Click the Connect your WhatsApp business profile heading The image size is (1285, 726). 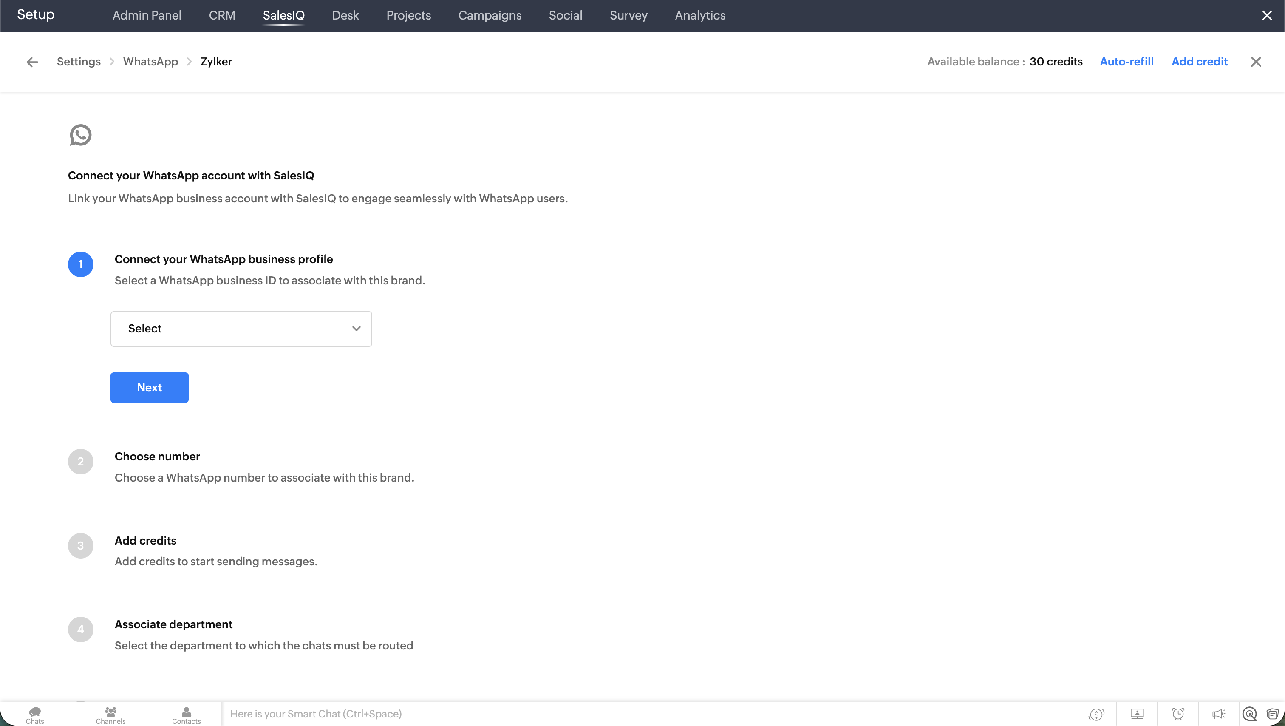[224, 259]
